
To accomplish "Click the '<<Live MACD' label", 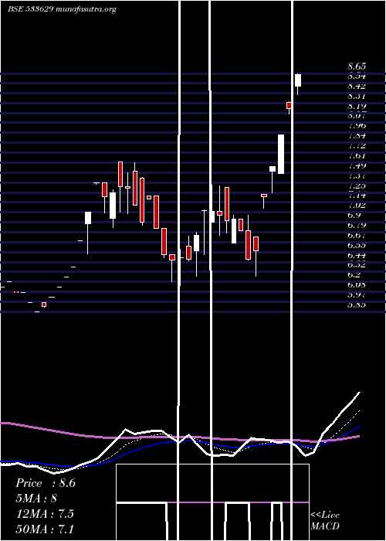I will (325, 521).
